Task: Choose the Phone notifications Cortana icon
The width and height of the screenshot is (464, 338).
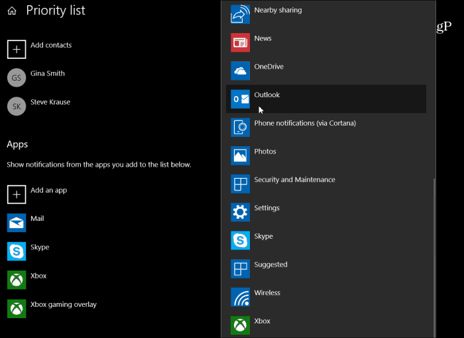Action: [240, 128]
